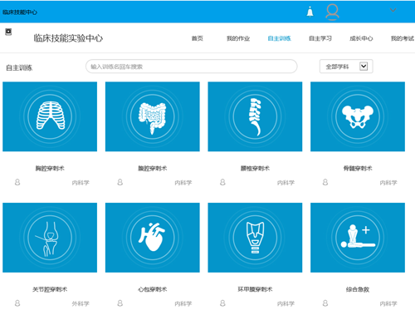Open the 自主学习 tab

click(x=320, y=38)
